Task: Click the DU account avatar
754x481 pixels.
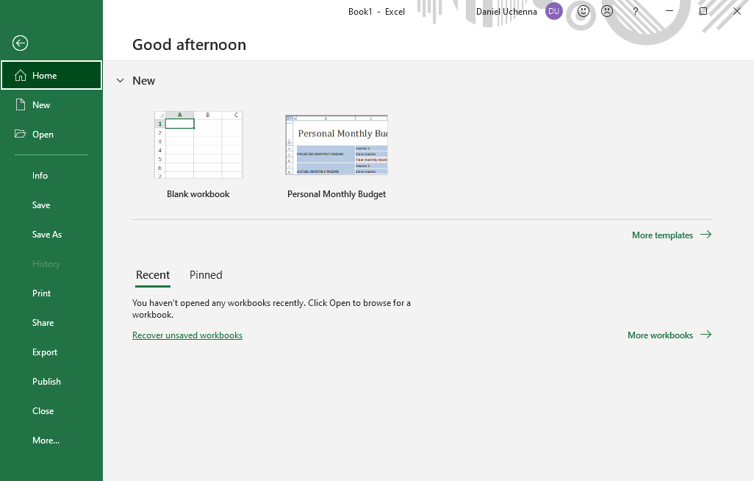Action: coord(554,12)
